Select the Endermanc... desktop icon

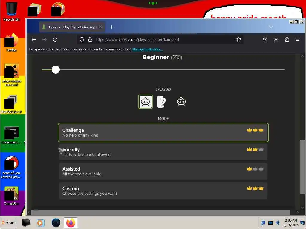click(11, 135)
